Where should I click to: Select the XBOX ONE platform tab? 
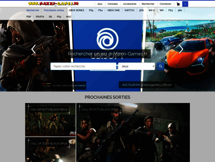[x=113, y=10]
